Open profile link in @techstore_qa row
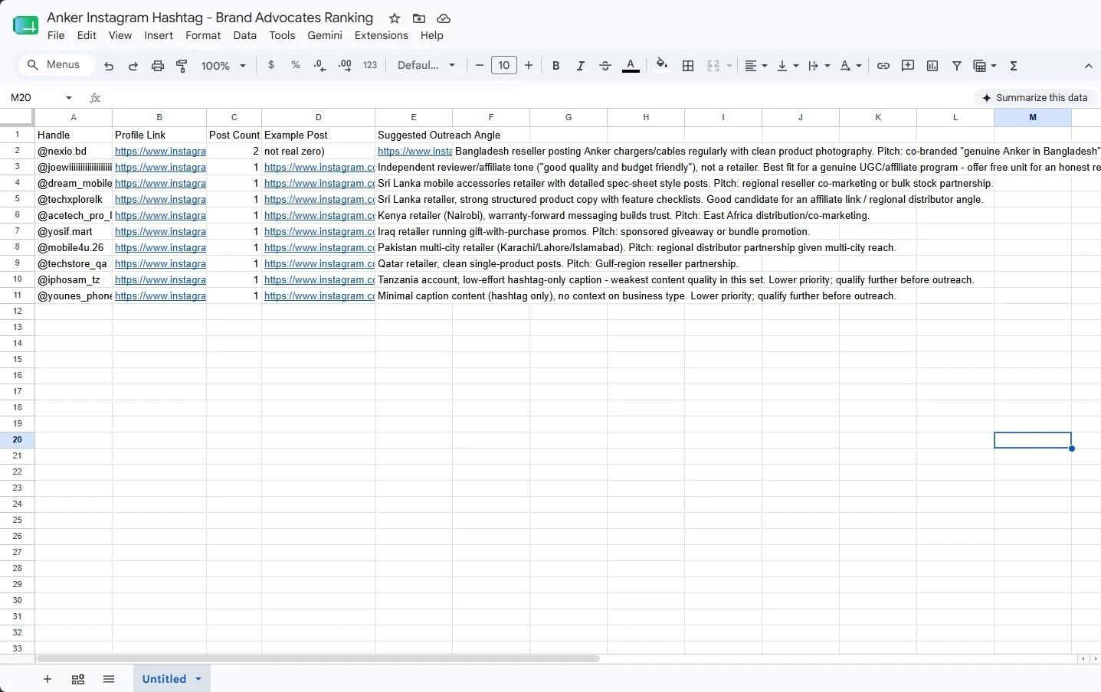This screenshot has height=692, width=1101. point(160,263)
